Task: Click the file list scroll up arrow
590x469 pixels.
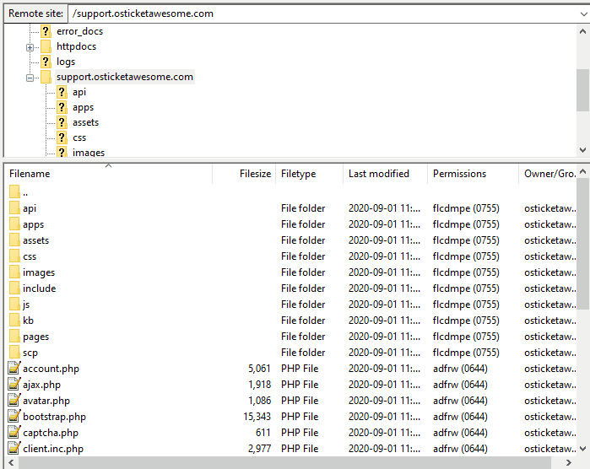Action: click(x=582, y=172)
